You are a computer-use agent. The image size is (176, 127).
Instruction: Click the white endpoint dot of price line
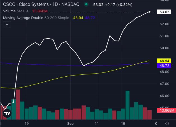click(150, 11)
